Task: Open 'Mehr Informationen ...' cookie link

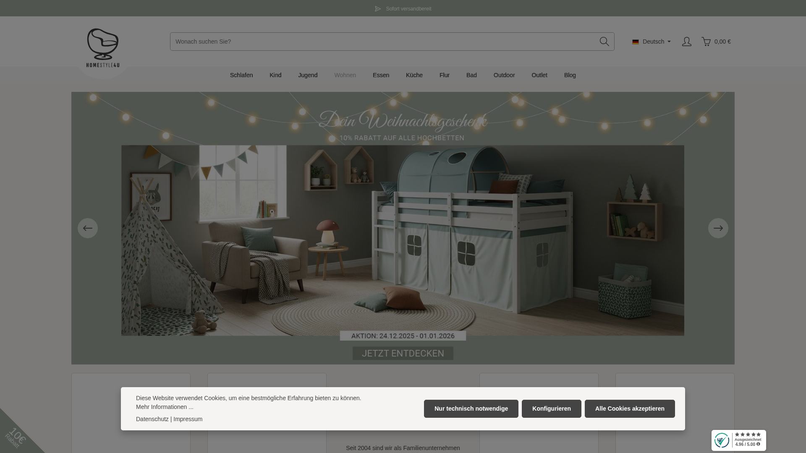Action: pyautogui.click(x=165, y=407)
